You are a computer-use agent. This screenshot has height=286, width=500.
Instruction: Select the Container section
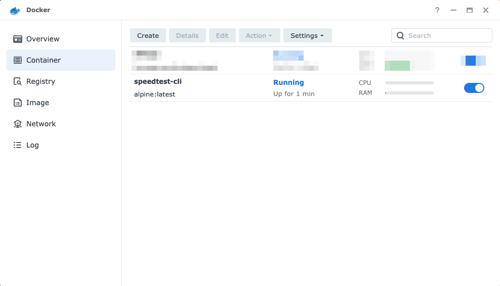(61, 60)
